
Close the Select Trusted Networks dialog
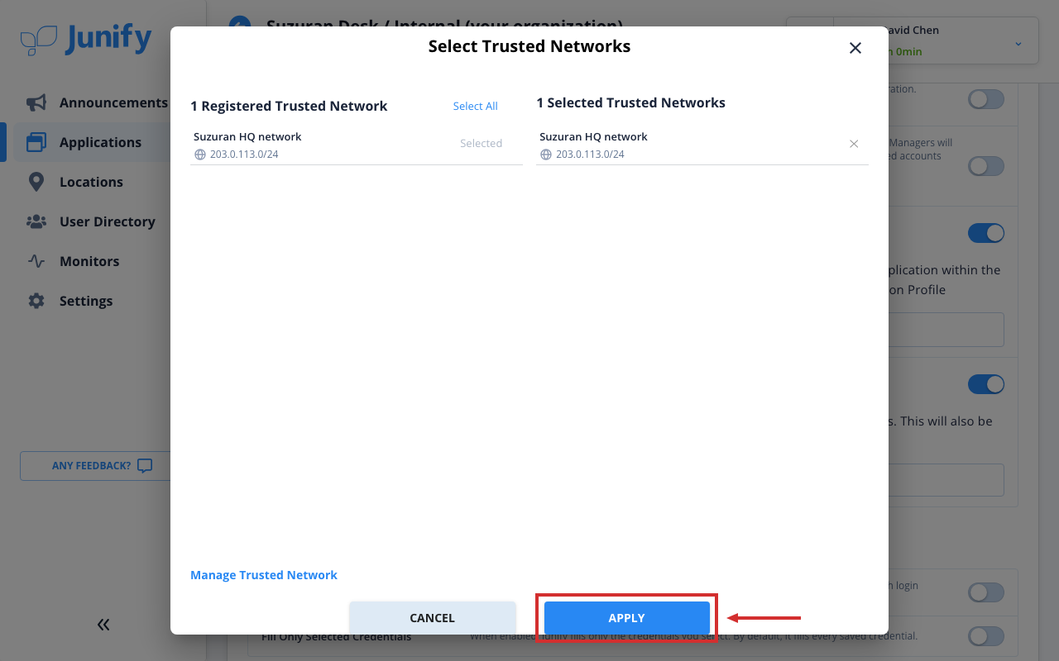[x=855, y=48]
